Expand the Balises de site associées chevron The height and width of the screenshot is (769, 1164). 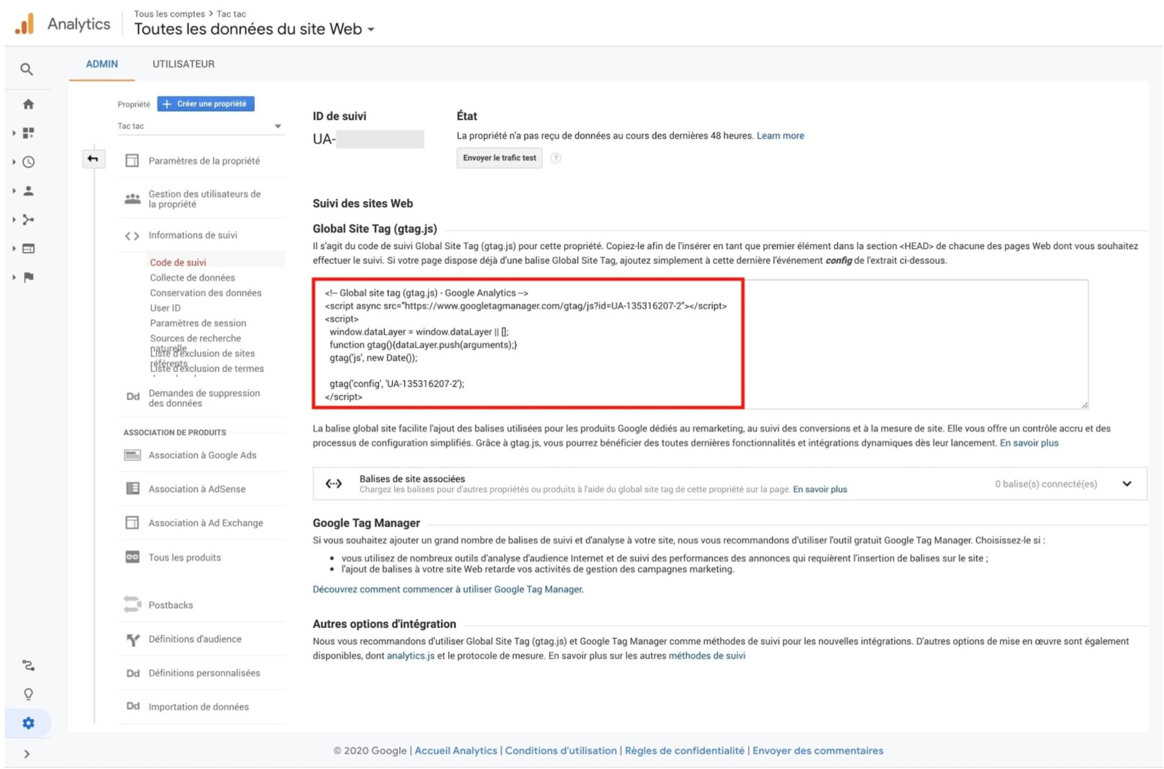coord(1126,484)
